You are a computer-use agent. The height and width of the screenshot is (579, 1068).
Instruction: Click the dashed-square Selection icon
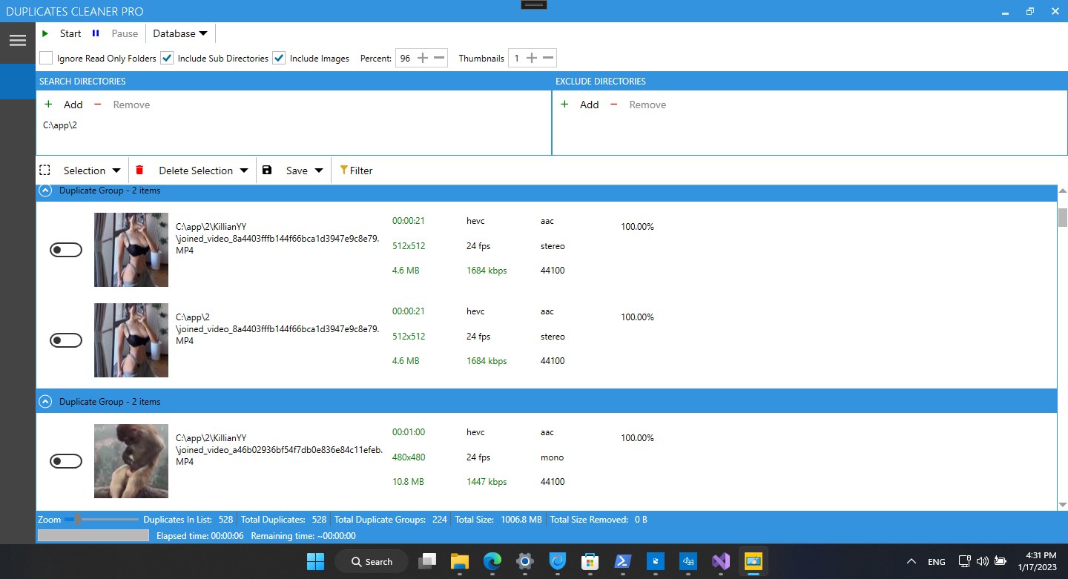(44, 170)
